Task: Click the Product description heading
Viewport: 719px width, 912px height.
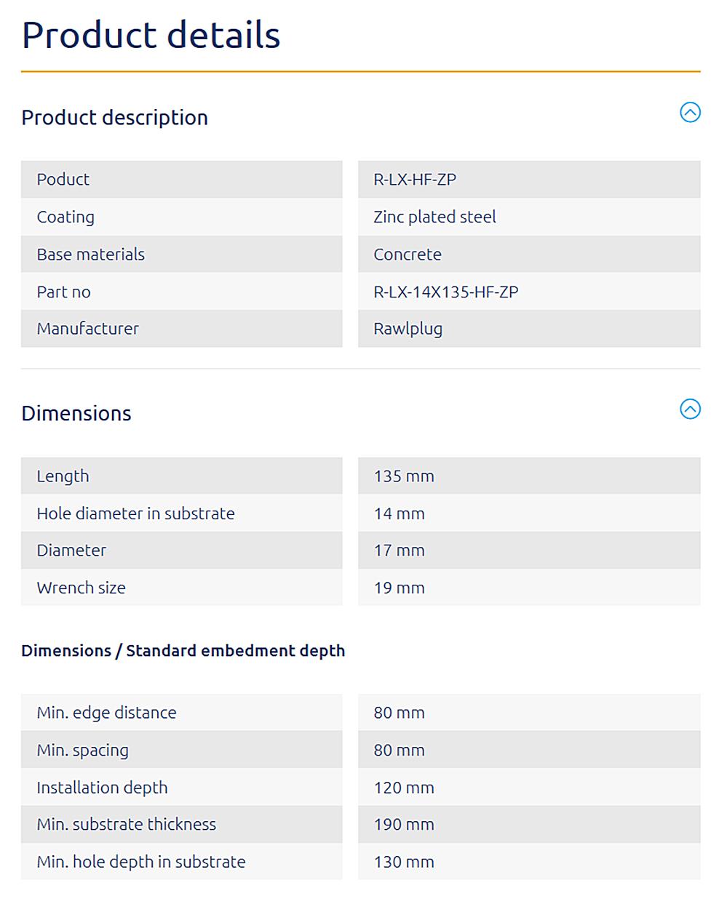Action: (114, 117)
